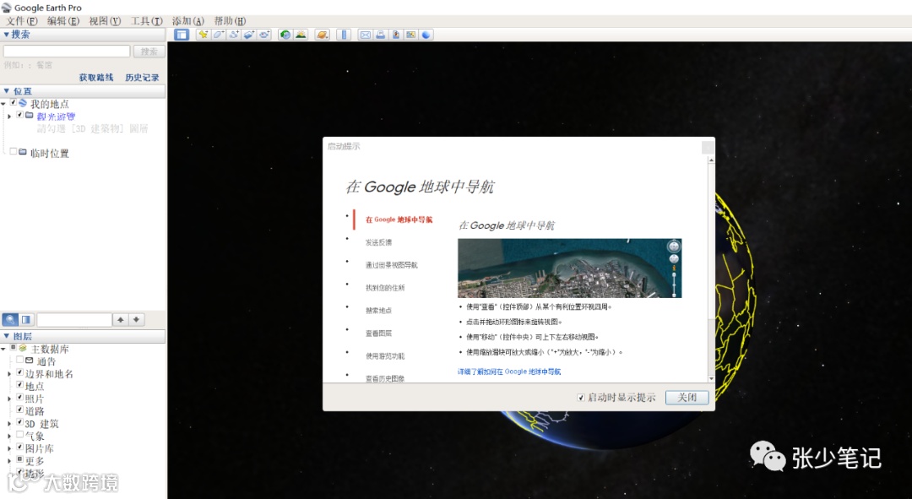Open the ruler measurement tool
Image resolution: width=912 pixels, height=499 pixels.
[344, 35]
